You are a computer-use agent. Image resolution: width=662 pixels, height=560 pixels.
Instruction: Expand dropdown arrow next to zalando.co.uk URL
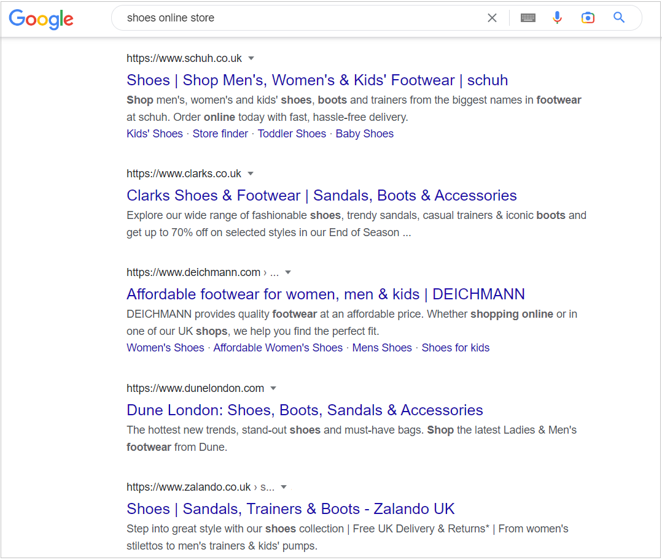coord(284,487)
